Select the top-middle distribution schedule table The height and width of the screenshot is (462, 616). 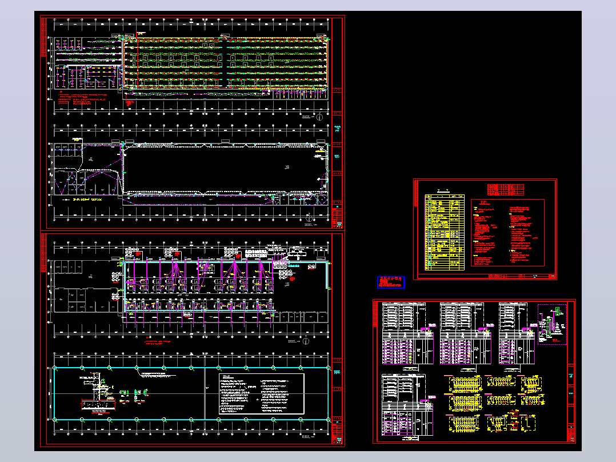tap(466, 333)
